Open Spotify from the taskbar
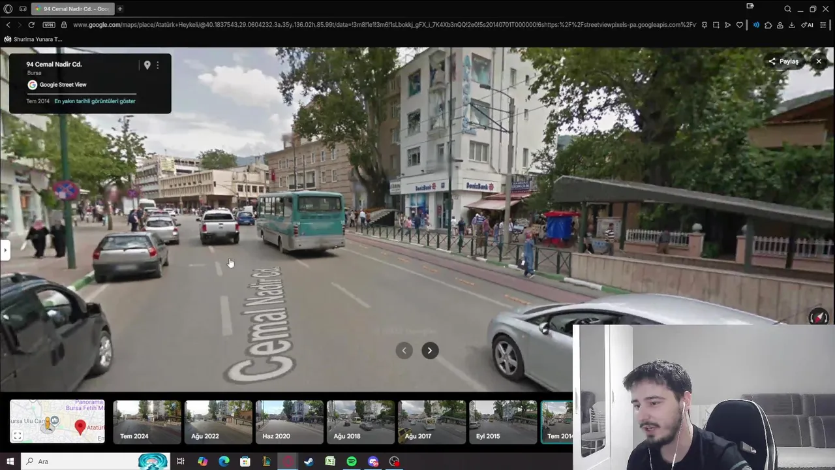This screenshot has width=835, height=470. coord(352,462)
